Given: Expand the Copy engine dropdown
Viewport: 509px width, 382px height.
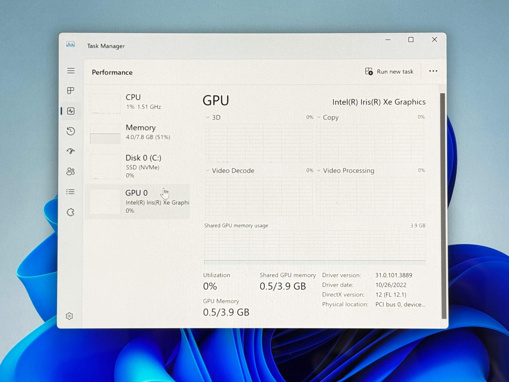Looking at the screenshot, I should (328, 117).
